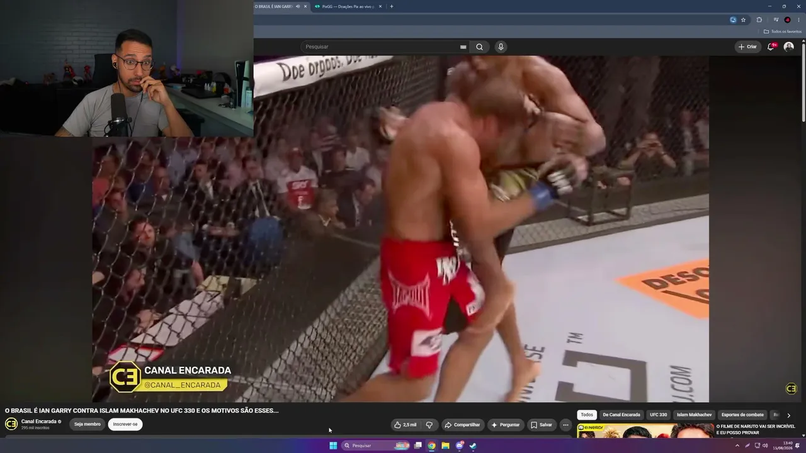Open the Canal Encarada channel name link
806x453 pixels.
coord(39,422)
